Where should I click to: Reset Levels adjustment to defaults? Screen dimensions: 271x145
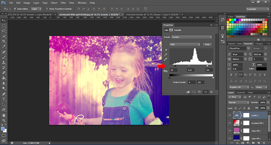tap(199, 92)
